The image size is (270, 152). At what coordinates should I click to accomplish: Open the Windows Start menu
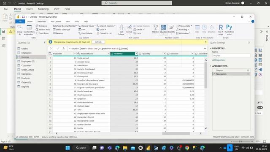pos(67,148)
